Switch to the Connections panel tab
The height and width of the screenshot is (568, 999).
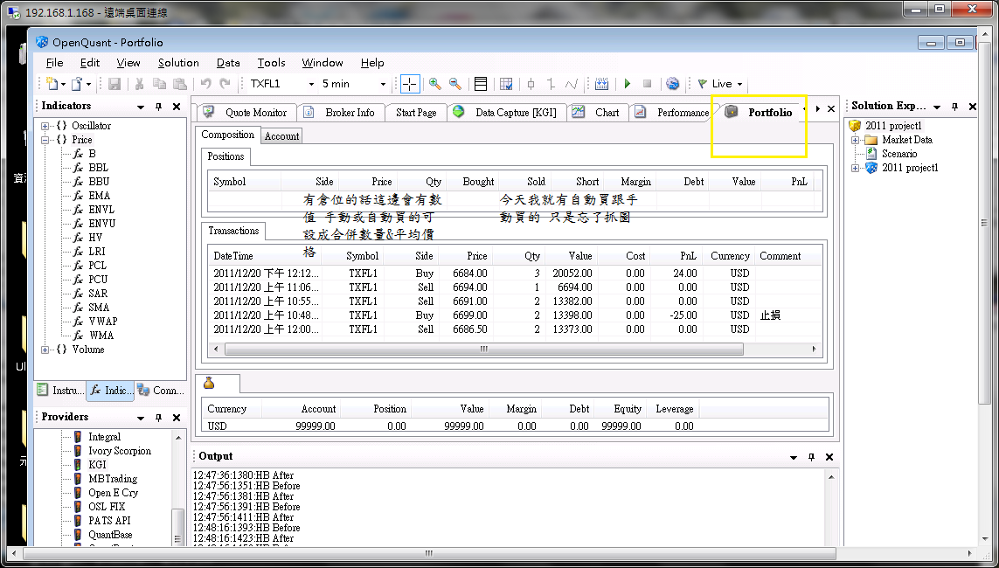pos(161,391)
